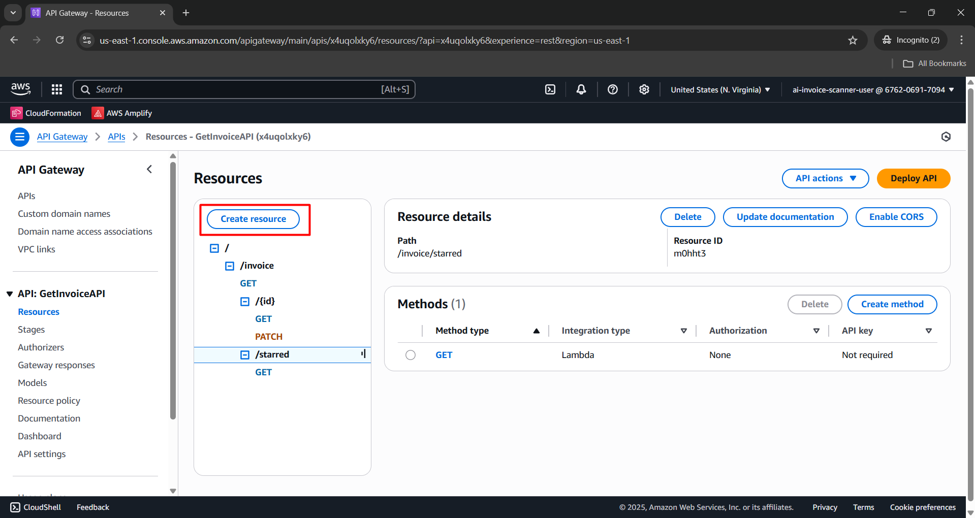Collapse the API Gateway side panel

(x=149, y=170)
